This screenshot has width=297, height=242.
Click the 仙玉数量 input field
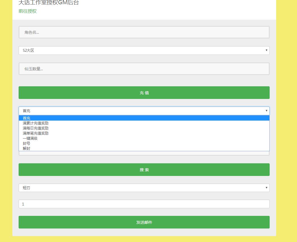[x=144, y=69]
